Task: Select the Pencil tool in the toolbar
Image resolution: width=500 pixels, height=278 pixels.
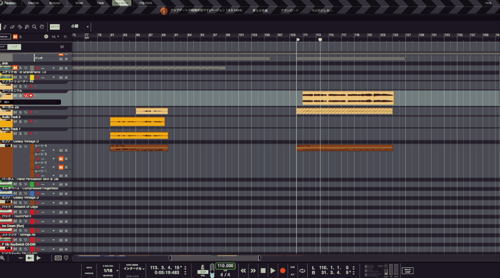Action: pyautogui.click(x=5, y=27)
